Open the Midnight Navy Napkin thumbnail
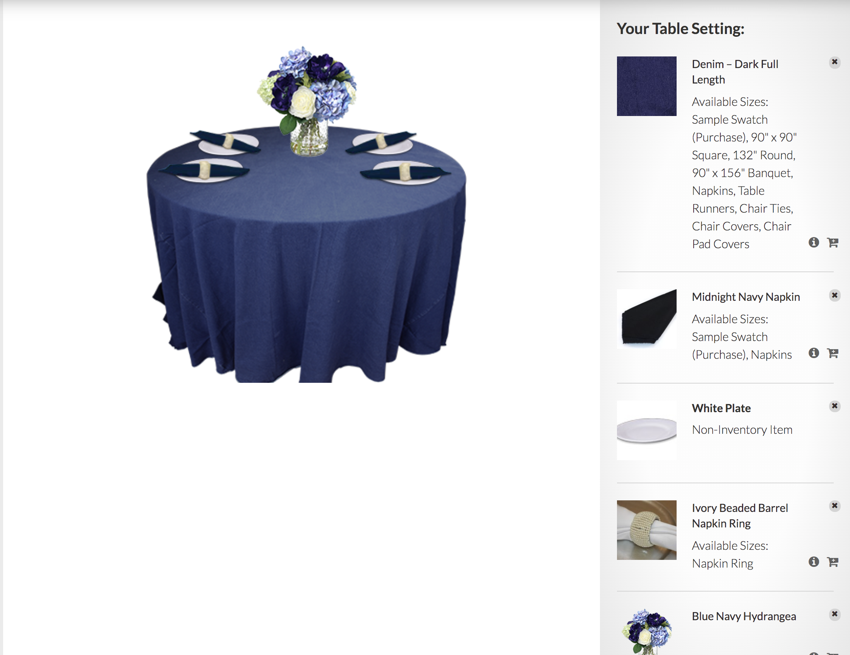The image size is (850, 655). point(646,319)
